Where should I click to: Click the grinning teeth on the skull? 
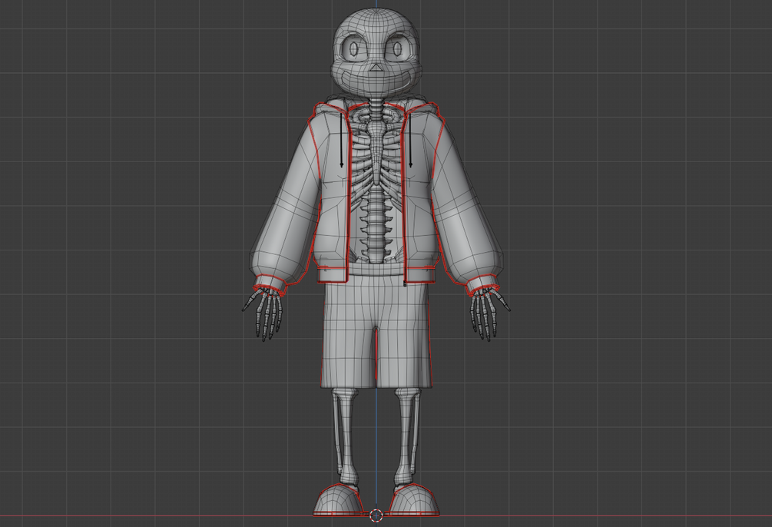click(x=376, y=84)
